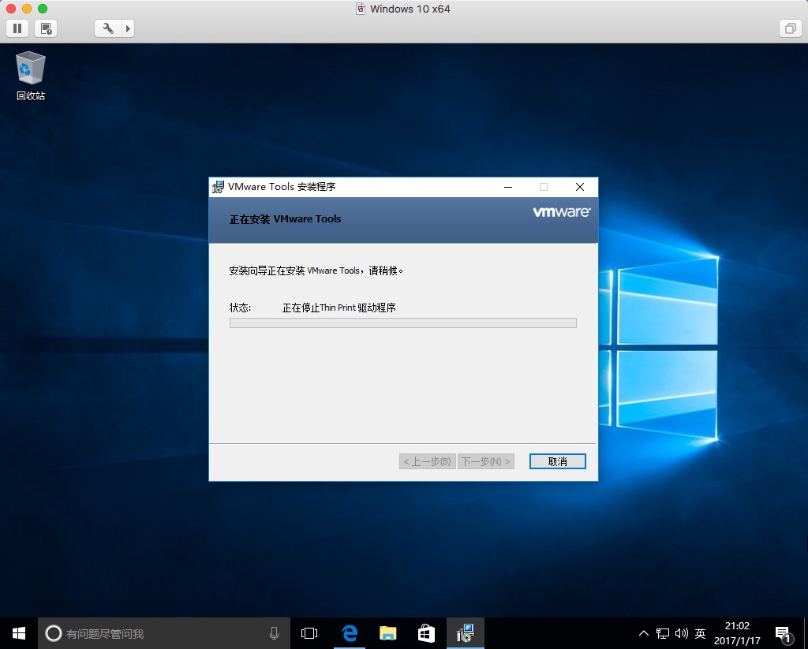
Task: Close the VMware Tools installer dialog
Action: coord(580,187)
